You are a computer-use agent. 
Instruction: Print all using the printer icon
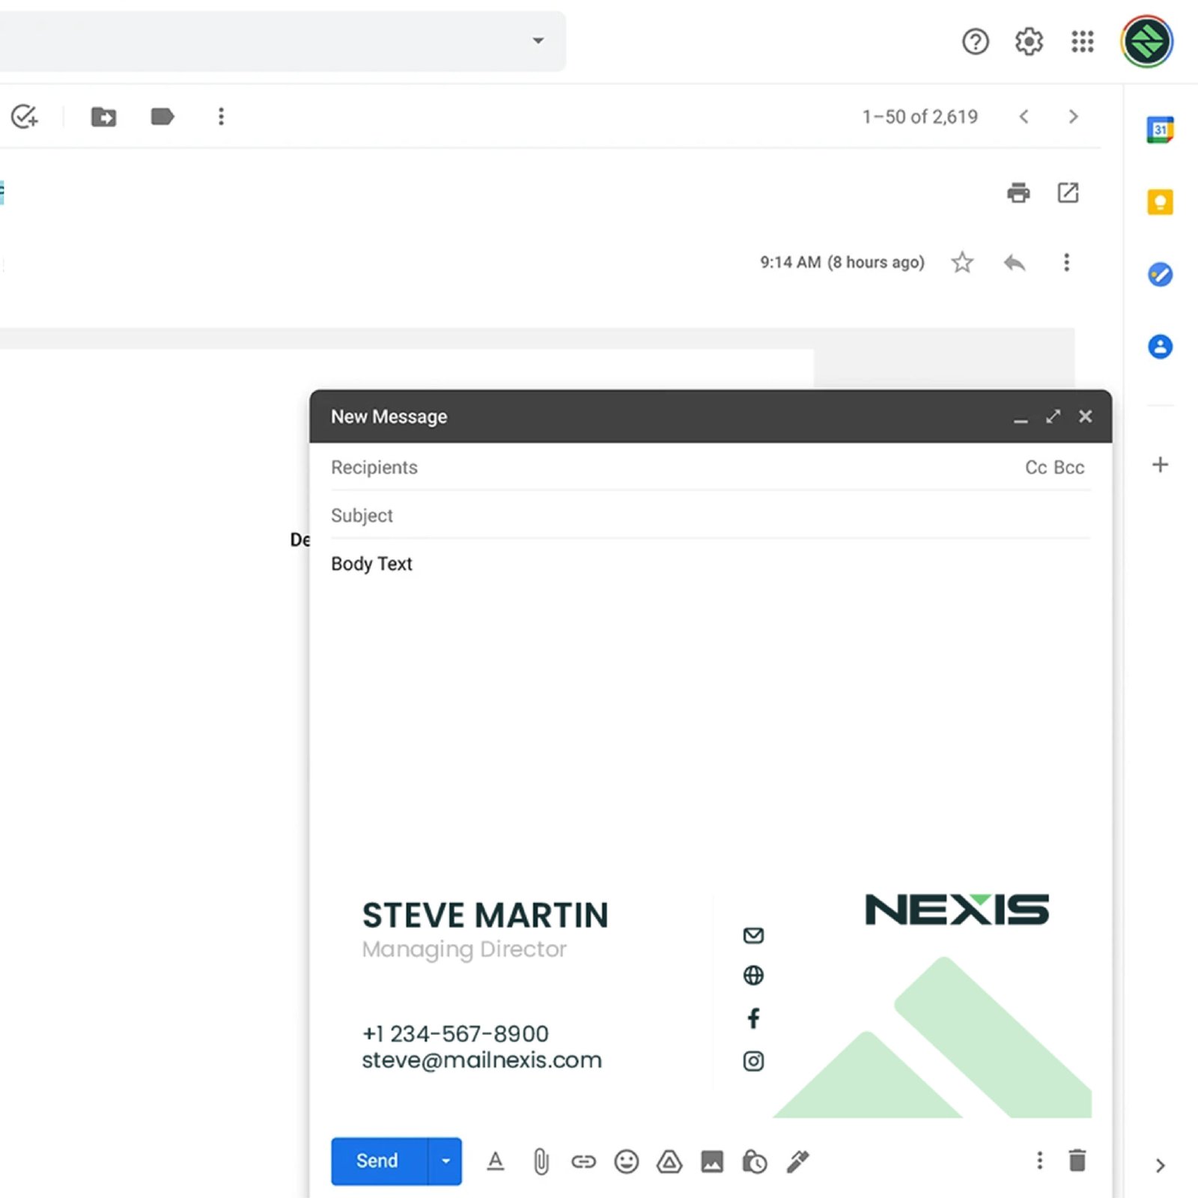(x=1018, y=193)
